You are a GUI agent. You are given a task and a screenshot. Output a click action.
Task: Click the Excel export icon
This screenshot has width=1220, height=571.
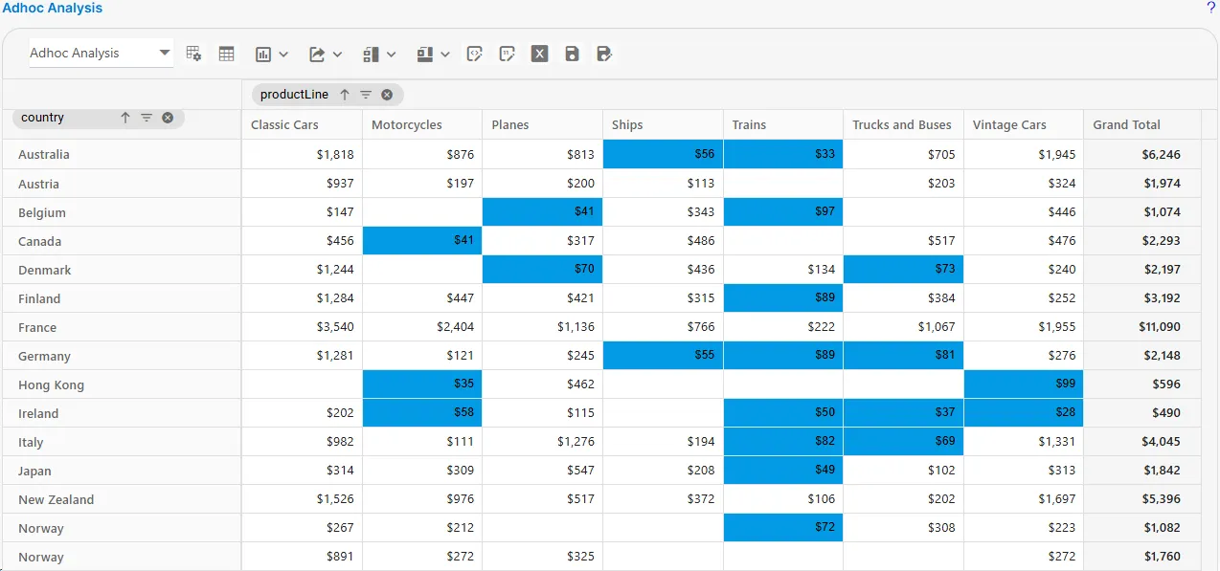(539, 55)
